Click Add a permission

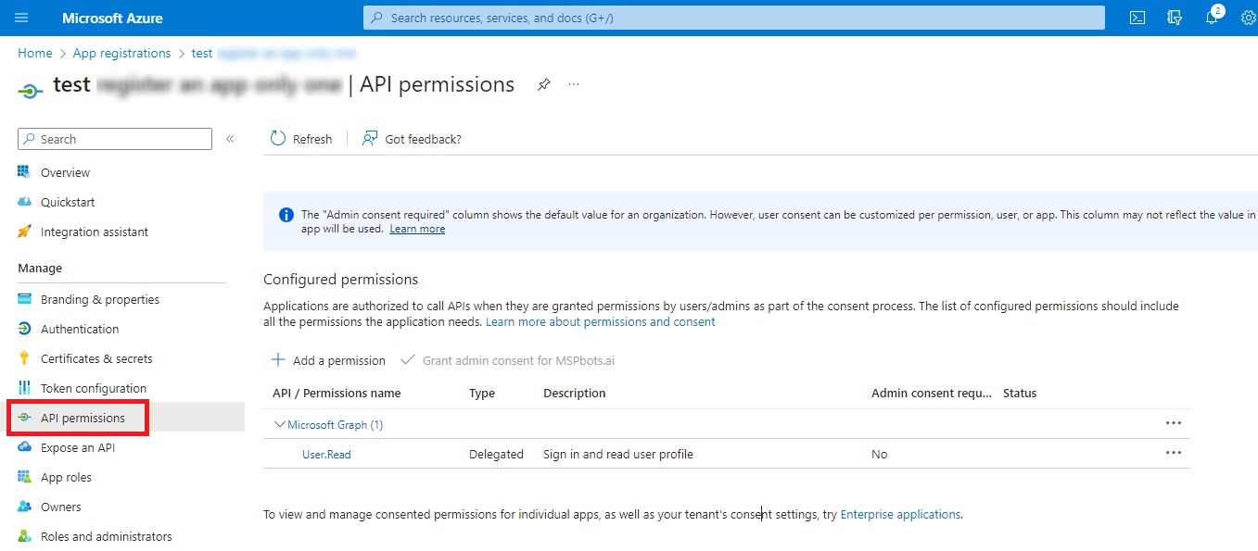click(328, 360)
